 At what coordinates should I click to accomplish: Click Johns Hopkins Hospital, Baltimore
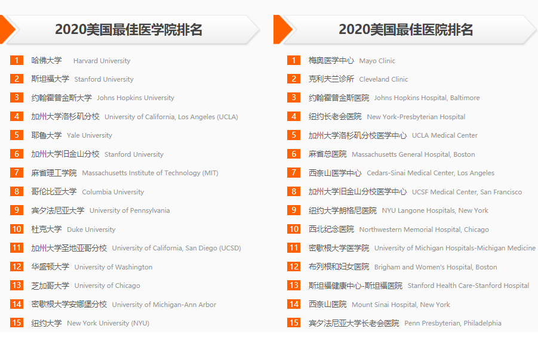[427, 98]
